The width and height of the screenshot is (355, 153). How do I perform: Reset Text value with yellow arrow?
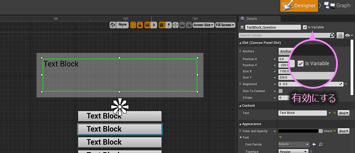(334, 113)
